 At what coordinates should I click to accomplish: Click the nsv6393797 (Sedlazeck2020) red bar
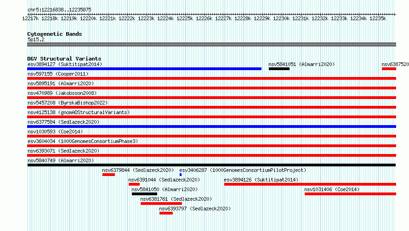(166, 213)
